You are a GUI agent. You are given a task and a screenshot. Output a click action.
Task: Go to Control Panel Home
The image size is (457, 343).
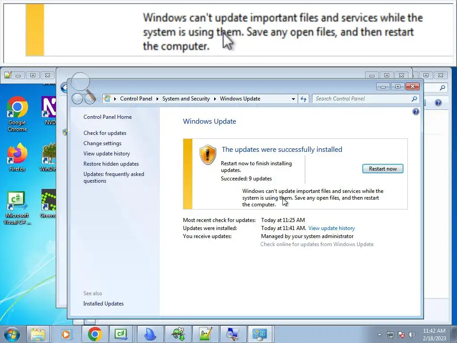[108, 117]
